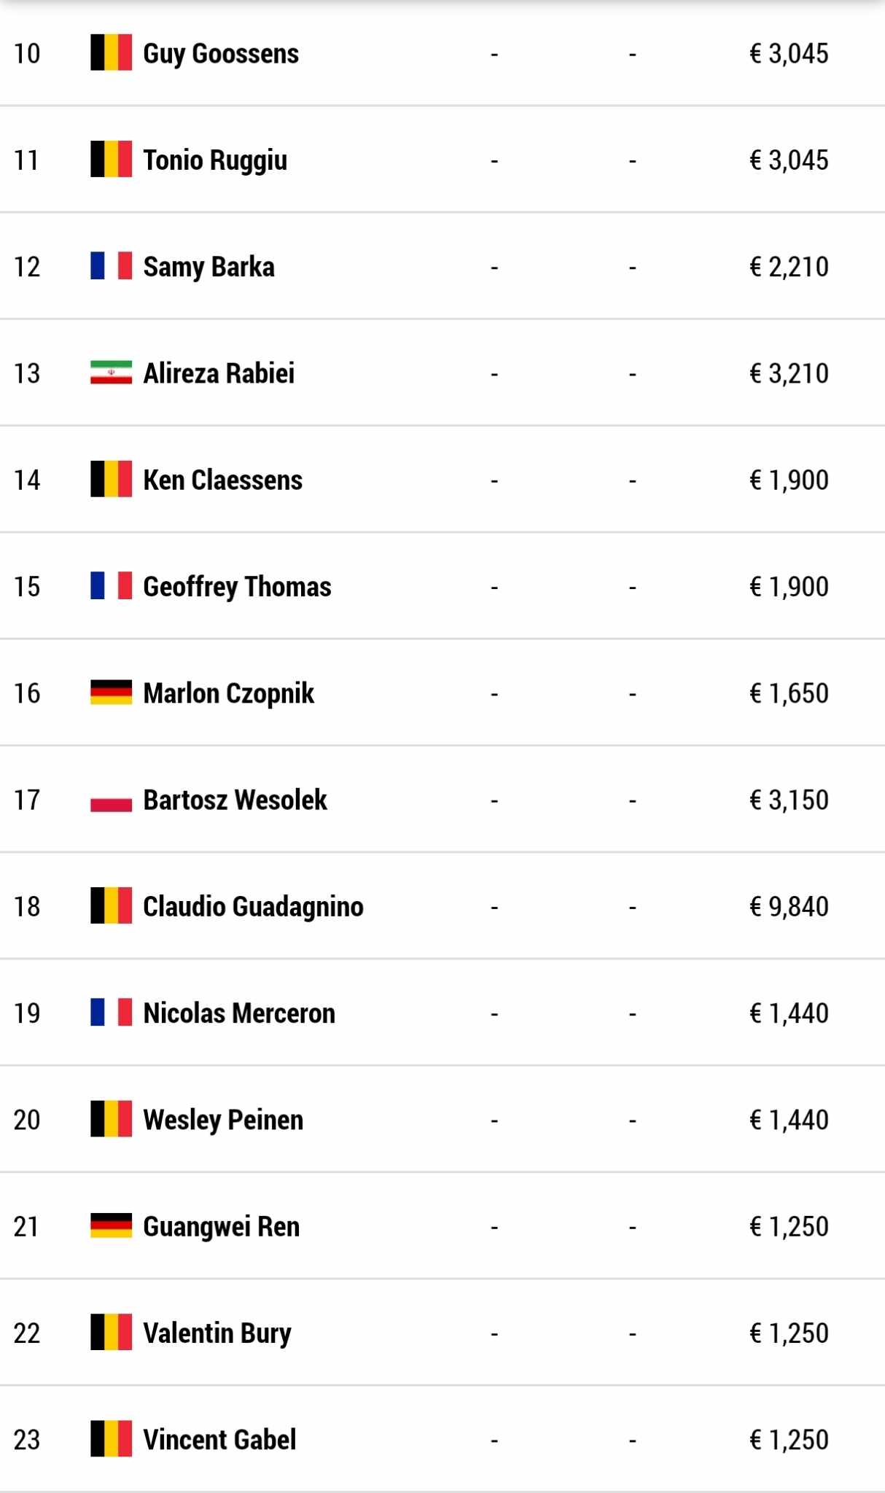Click the Polish flag beside Bartosz Wesolek
The image size is (885, 1493).
111,799
